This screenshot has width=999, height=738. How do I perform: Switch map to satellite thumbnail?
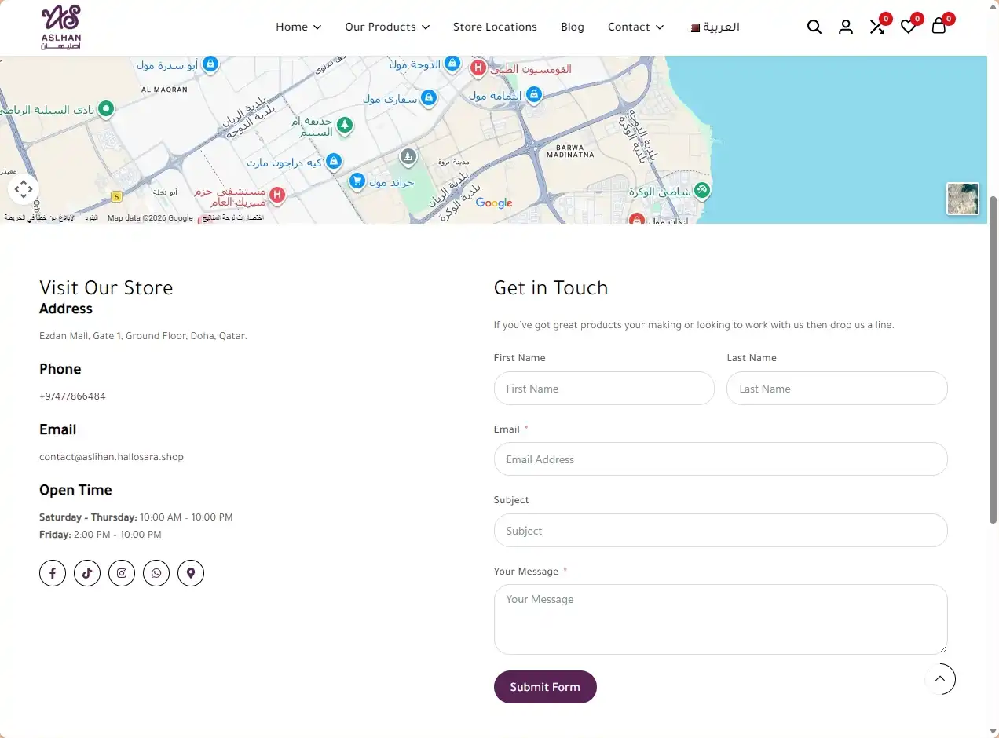pos(963,199)
